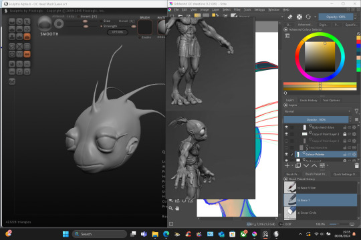
Task: Open the File menu in Krita
Action: (176, 10)
